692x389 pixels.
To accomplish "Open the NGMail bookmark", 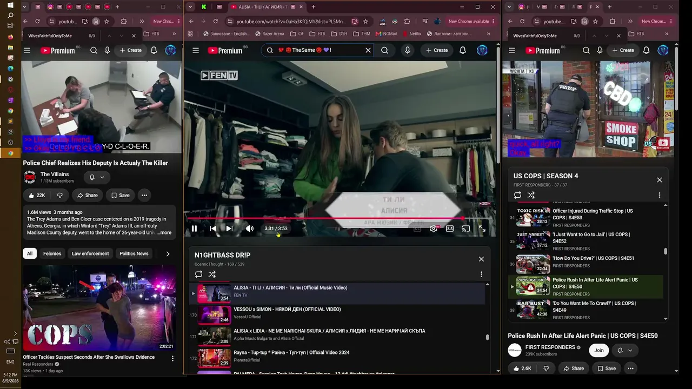I will (386, 33).
